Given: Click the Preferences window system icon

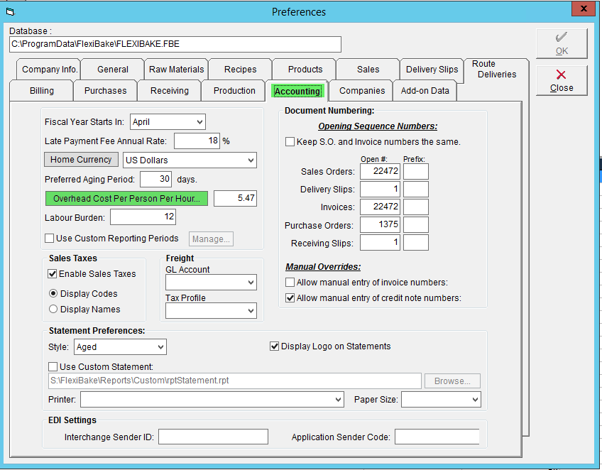Looking at the screenshot, I should tap(11, 12).
